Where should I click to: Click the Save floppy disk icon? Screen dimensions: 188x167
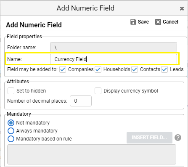[133, 22]
